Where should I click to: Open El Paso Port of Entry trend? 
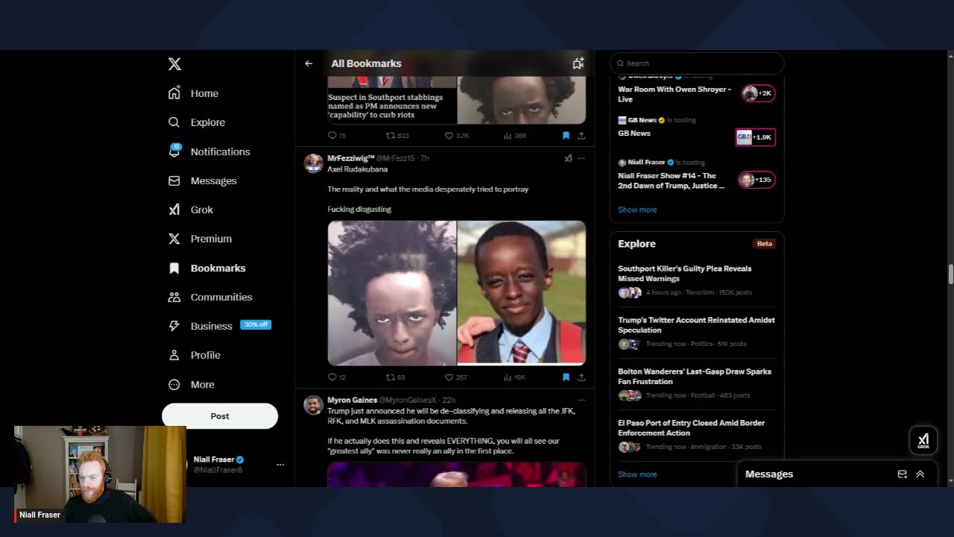pos(692,428)
